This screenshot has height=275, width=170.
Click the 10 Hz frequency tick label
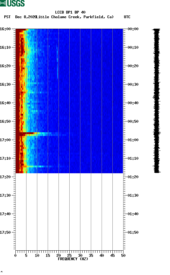pos(37,256)
